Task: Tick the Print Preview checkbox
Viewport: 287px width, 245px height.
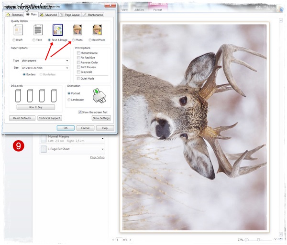Action: [79, 67]
